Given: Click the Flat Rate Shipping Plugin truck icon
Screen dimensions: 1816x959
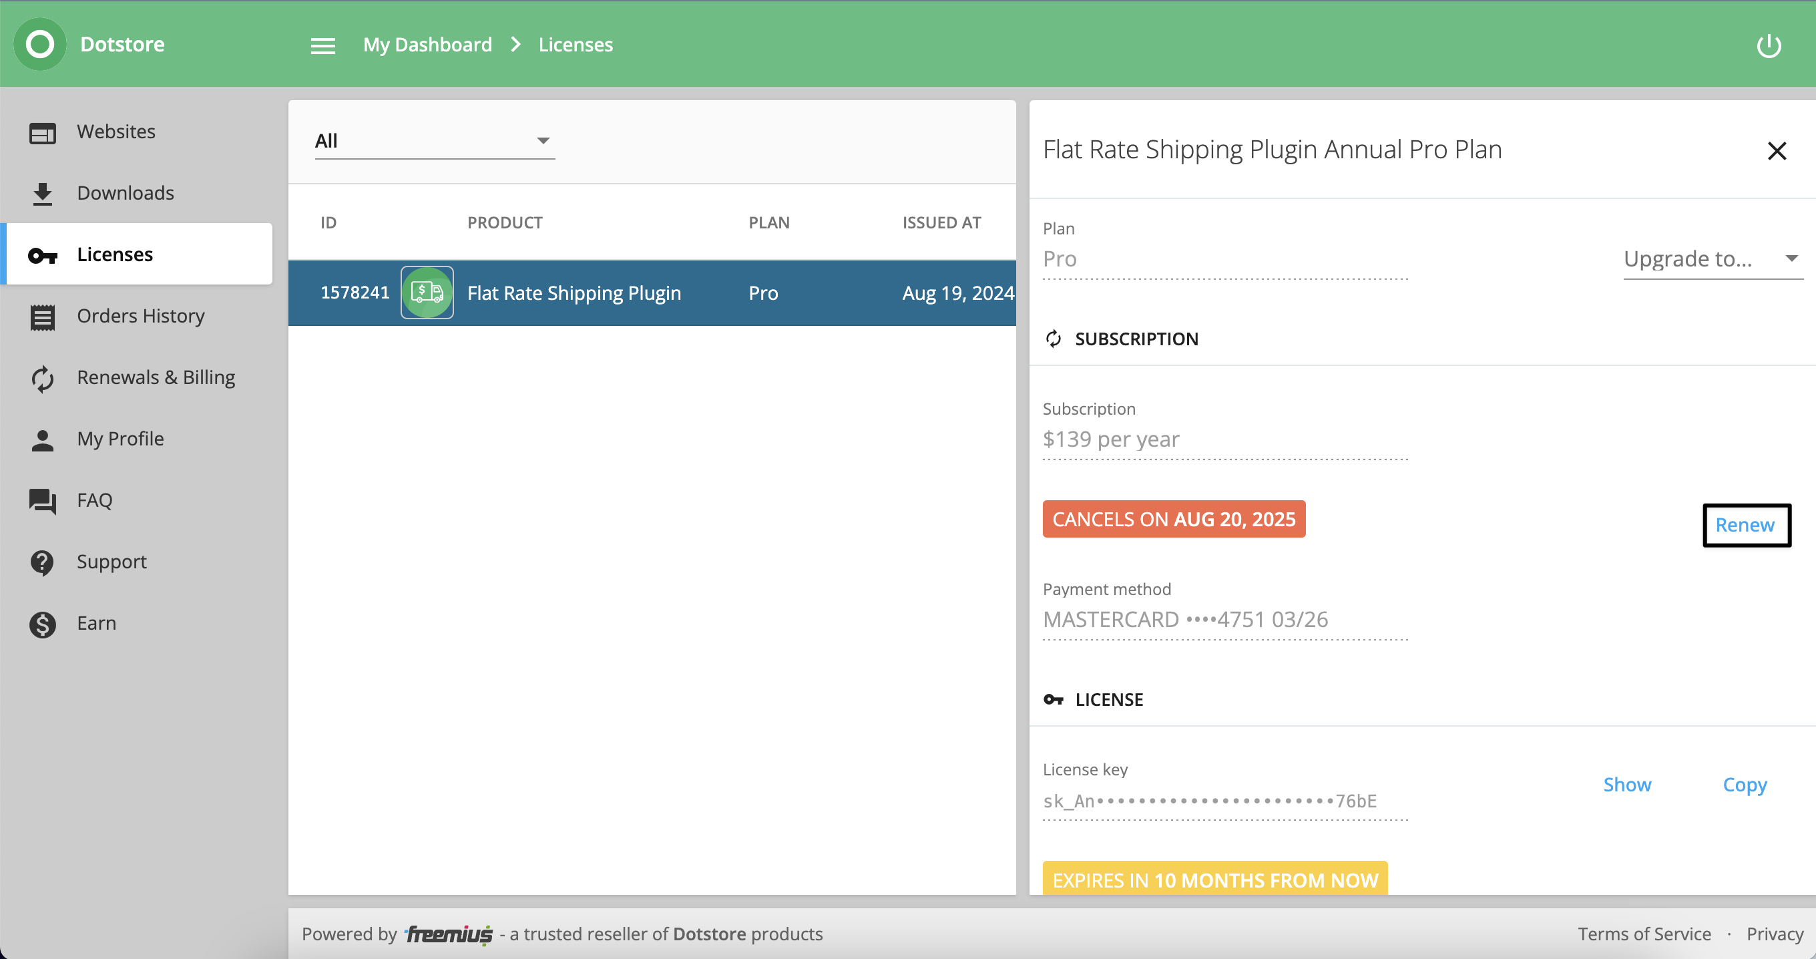Looking at the screenshot, I should pyautogui.click(x=427, y=292).
